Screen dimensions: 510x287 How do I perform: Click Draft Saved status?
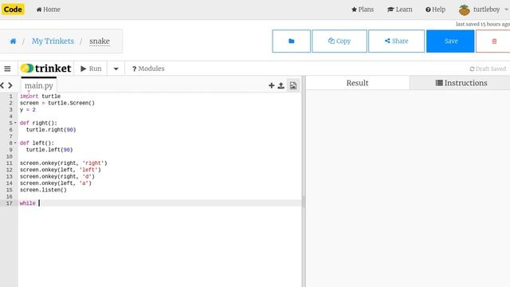[x=488, y=69]
